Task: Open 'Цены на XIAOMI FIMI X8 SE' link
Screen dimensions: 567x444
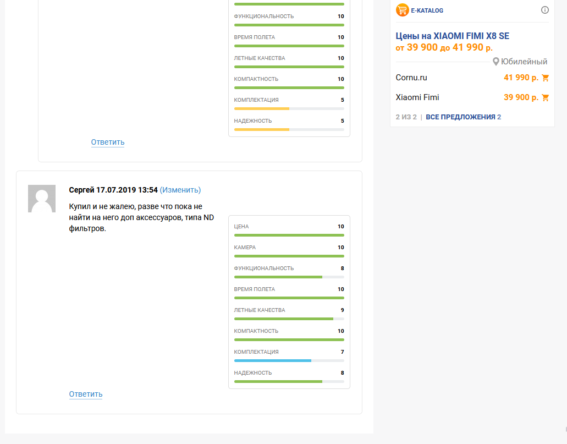Action: pos(453,36)
